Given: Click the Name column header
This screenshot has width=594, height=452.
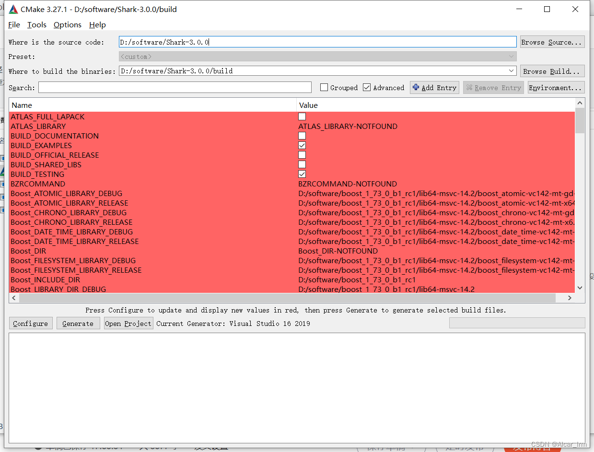Looking at the screenshot, I should 152,105.
